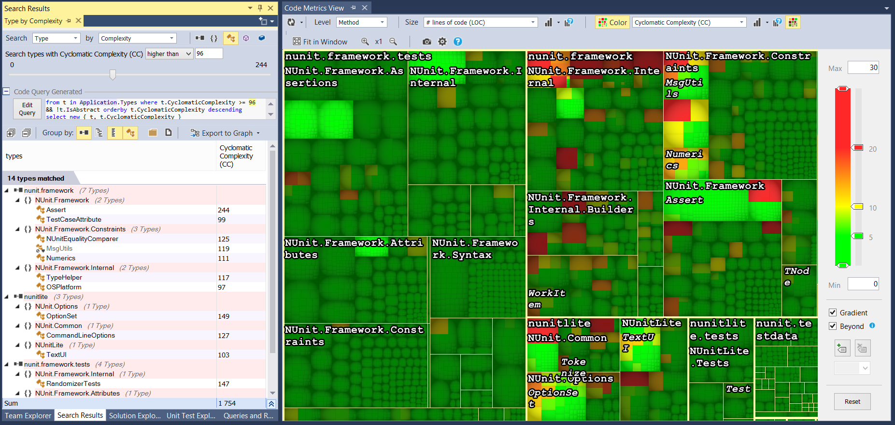The width and height of the screenshot is (895, 425).
Task: Click the Min value field showing 0
Action: (863, 284)
